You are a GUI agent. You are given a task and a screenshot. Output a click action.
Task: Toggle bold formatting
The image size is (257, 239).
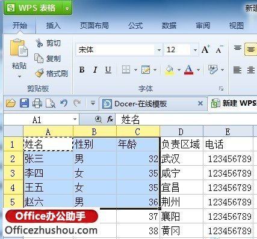pos(82,70)
